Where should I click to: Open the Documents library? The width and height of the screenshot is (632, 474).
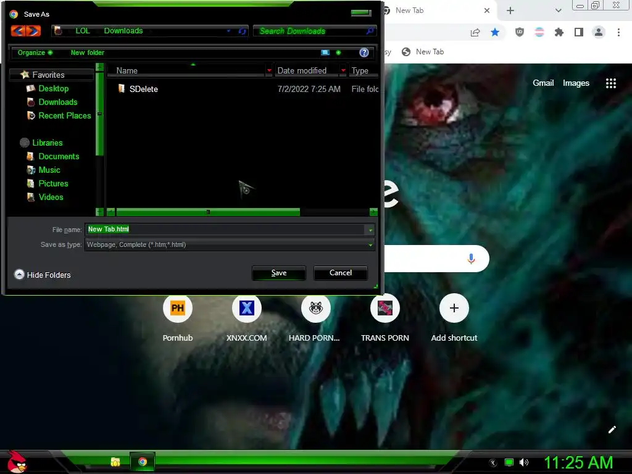pyautogui.click(x=59, y=156)
